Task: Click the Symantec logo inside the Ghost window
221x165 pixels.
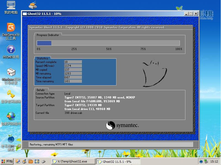Action: click(x=122, y=125)
